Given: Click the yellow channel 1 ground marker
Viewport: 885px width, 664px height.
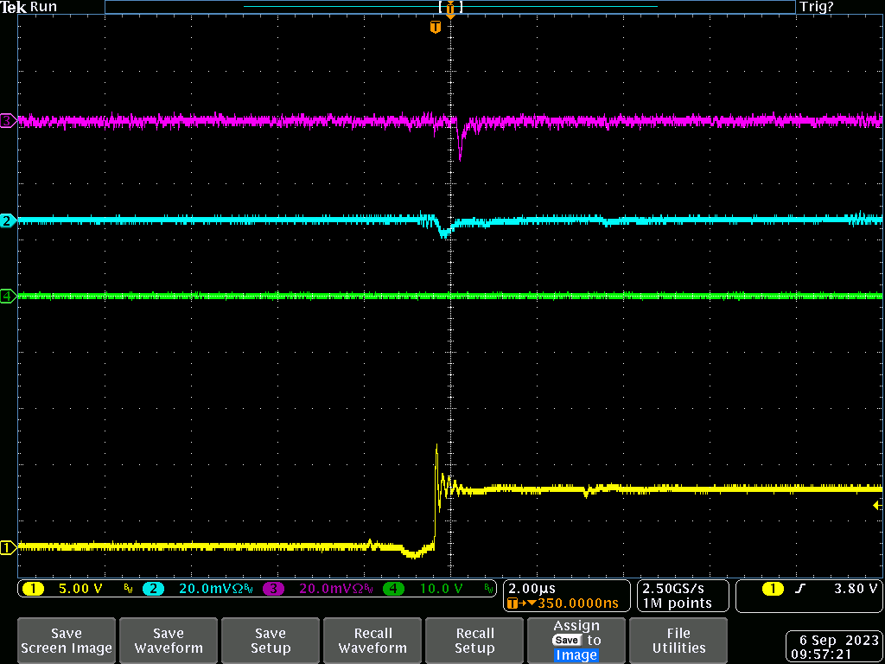Looking at the screenshot, I should point(7,547).
